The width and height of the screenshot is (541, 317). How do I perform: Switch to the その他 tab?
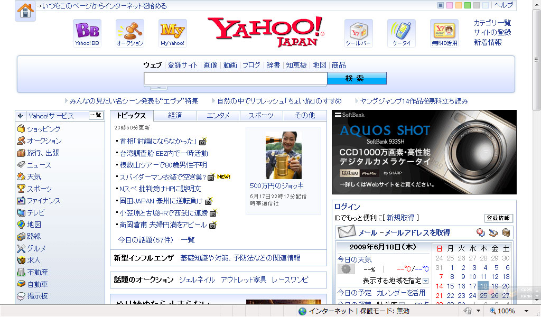[305, 116]
